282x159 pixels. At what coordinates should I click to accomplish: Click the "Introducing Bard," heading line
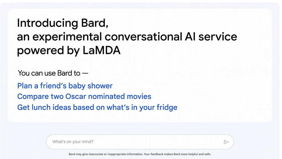tap(63, 23)
